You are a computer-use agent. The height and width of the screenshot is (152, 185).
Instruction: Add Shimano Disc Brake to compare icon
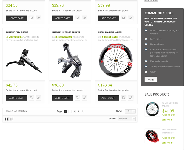tap(38, 98)
